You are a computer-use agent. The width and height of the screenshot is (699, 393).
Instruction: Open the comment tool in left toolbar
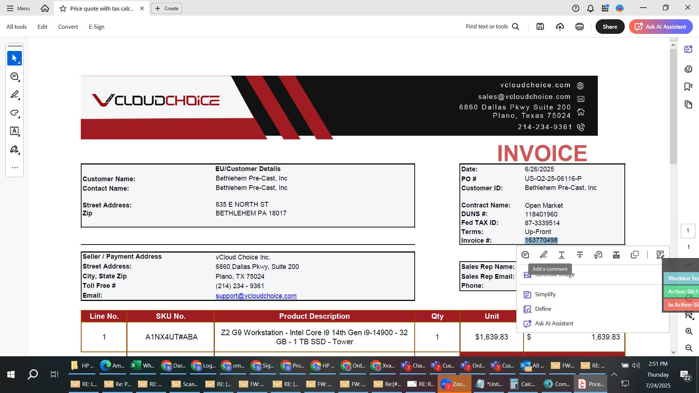click(x=15, y=76)
